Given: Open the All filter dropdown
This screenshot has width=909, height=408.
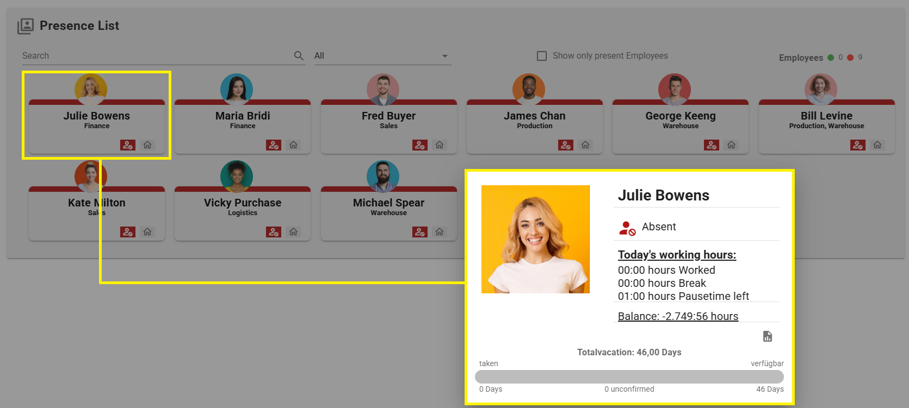Looking at the screenshot, I should pyautogui.click(x=382, y=56).
